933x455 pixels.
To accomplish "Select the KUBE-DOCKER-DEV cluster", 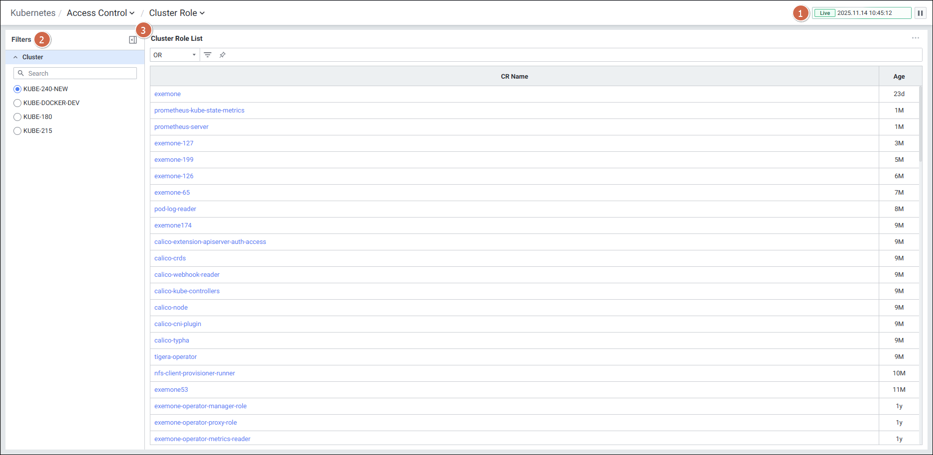I will 17,103.
